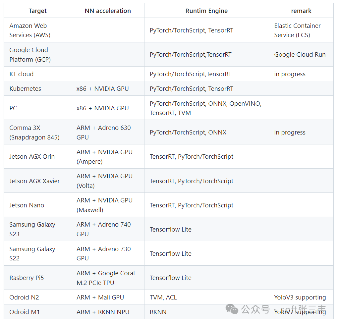Click the runtime engine cell in the Jetson AGX Orin row
Viewport: 337px width, 323px height.
point(206,156)
